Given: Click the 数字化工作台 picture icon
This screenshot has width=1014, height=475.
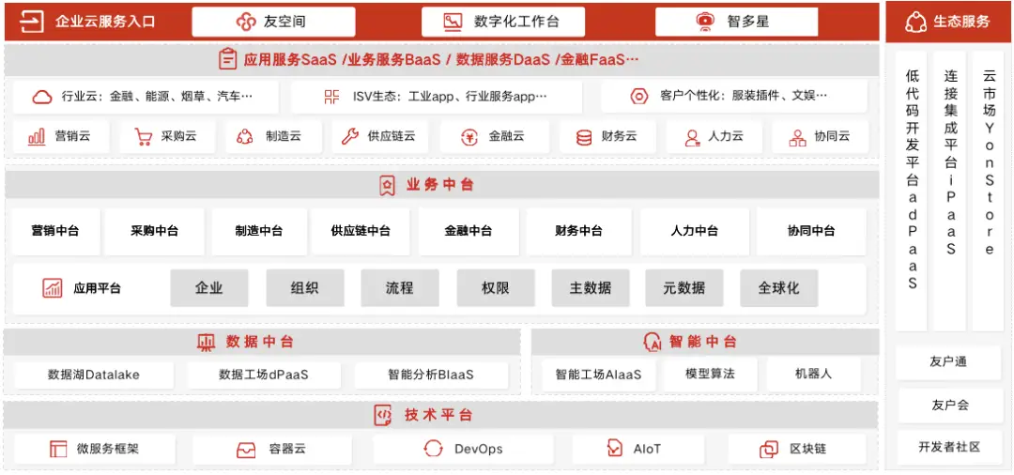Looking at the screenshot, I should (453, 22).
